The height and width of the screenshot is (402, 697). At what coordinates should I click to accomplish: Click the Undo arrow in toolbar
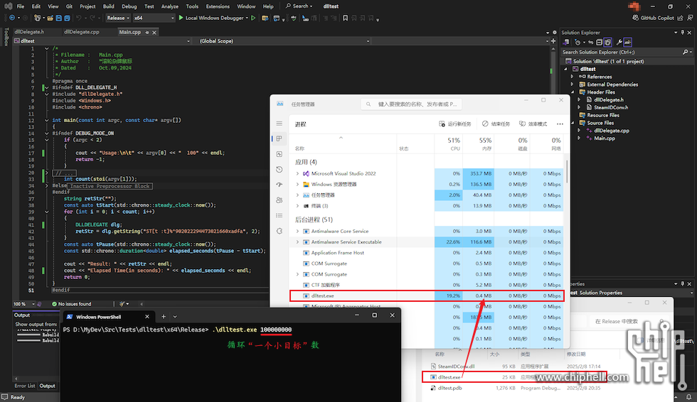79,18
